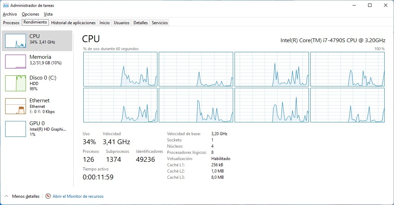Click the first logical processor graph
Image resolution: width=394 pixels, height=205 pixels.
(120, 69)
